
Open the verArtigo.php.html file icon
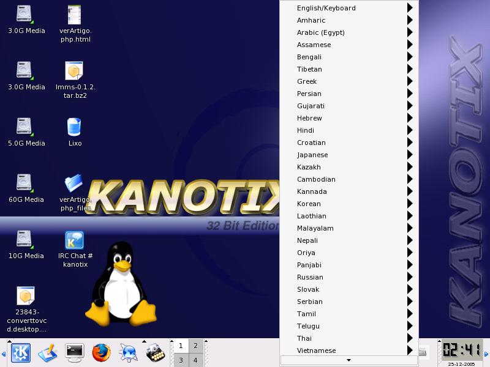pos(74,15)
